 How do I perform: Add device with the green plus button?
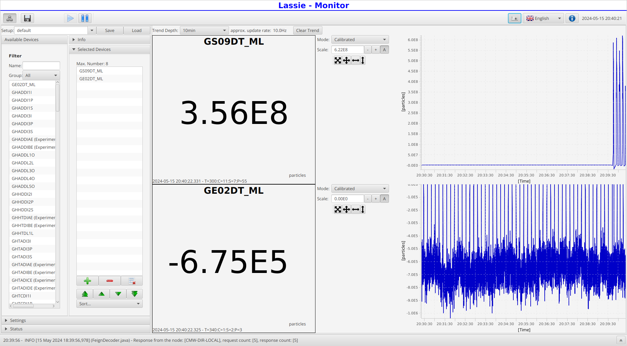(x=88, y=281)
